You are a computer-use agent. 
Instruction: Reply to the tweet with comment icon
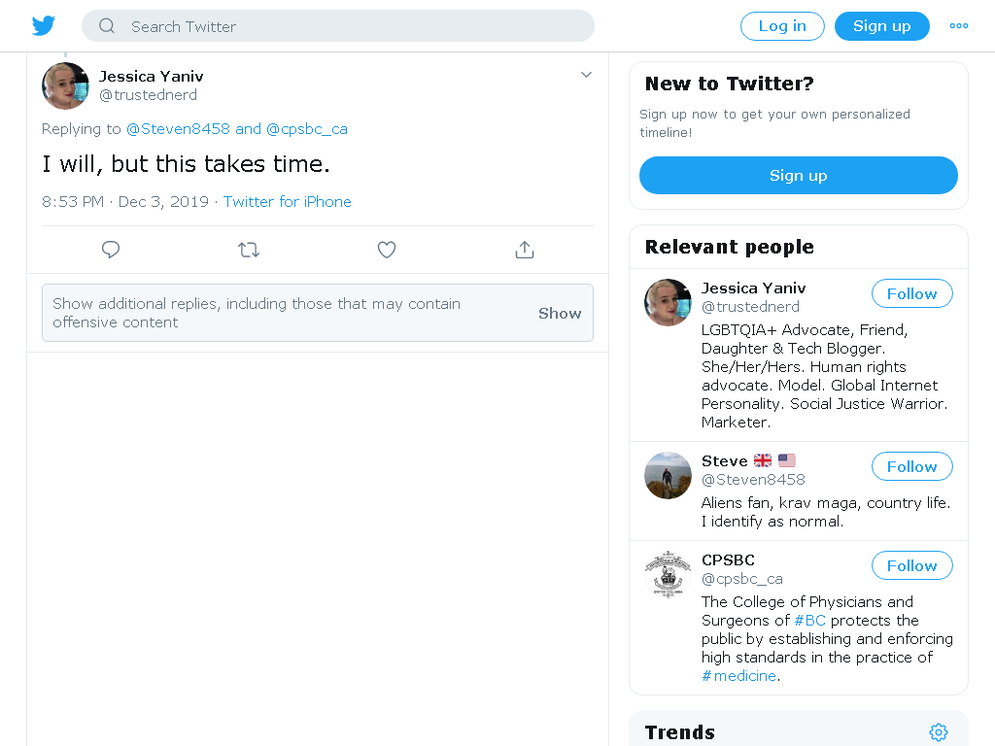111,250
